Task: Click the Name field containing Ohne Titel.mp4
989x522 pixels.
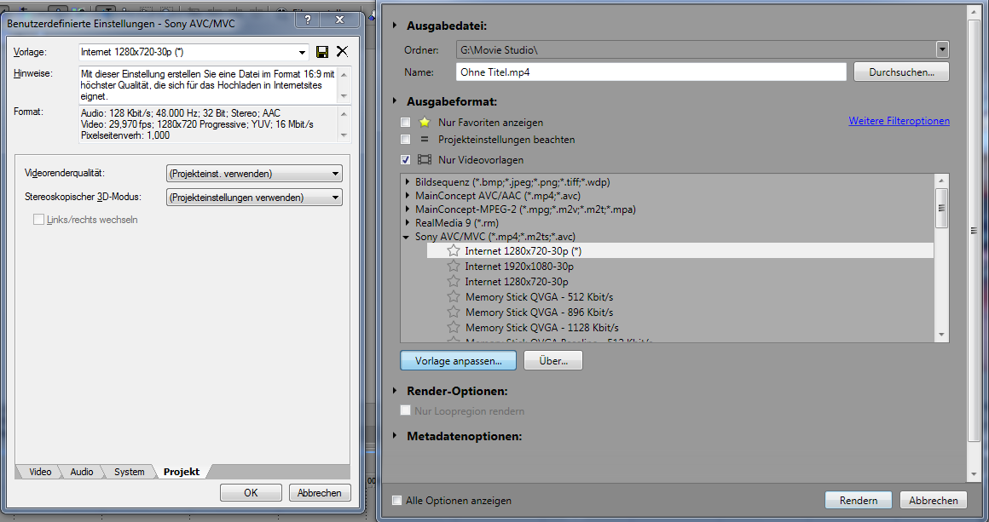Action: 651,72
